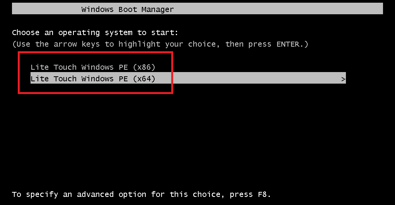Click 'advanced option' in the bottom text
The width and height of the screenshot is (395, 205).
coord(111,194)
